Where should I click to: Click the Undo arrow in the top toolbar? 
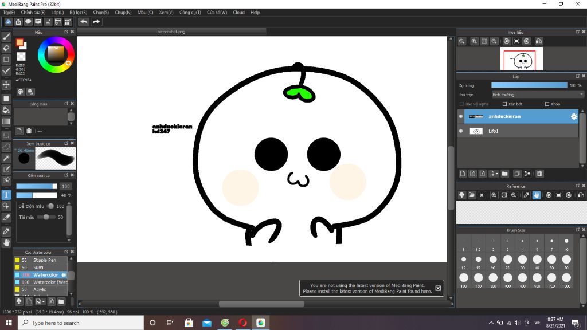pos(84,22)
